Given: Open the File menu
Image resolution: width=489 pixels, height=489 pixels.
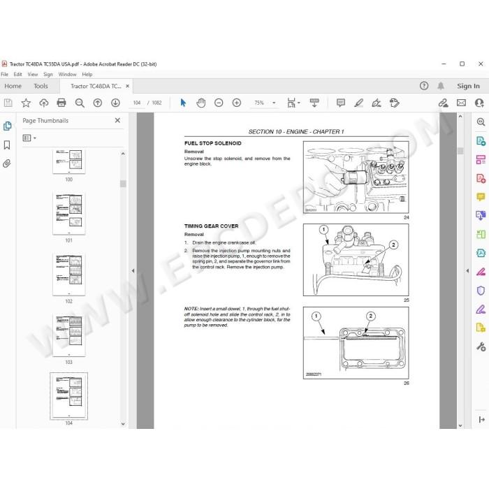Looking at the screenshot, I should 5,74.
